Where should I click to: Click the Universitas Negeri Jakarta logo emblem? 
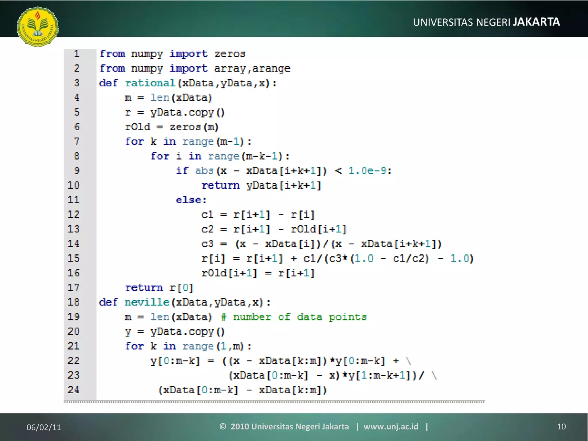(38, 26)
